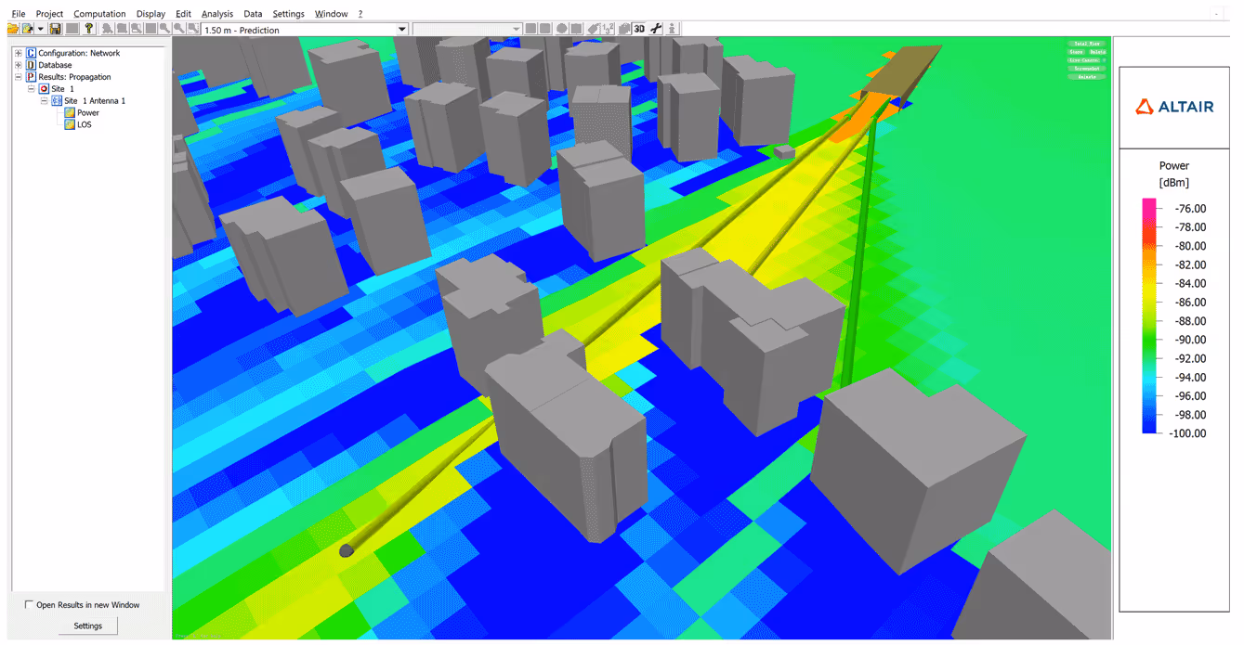
Task: Click the new project icon beside the folder
Action: tap(28, 30)
